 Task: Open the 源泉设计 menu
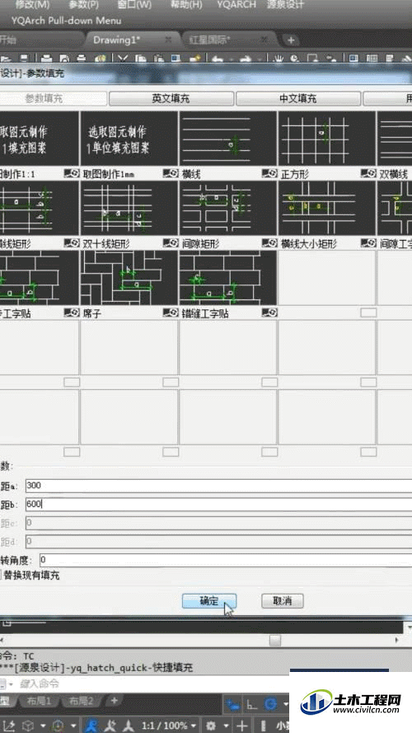click(285, 5)
